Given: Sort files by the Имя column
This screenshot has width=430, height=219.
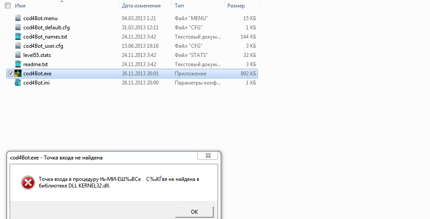Looking at the screenshot, I should [20, 5].
